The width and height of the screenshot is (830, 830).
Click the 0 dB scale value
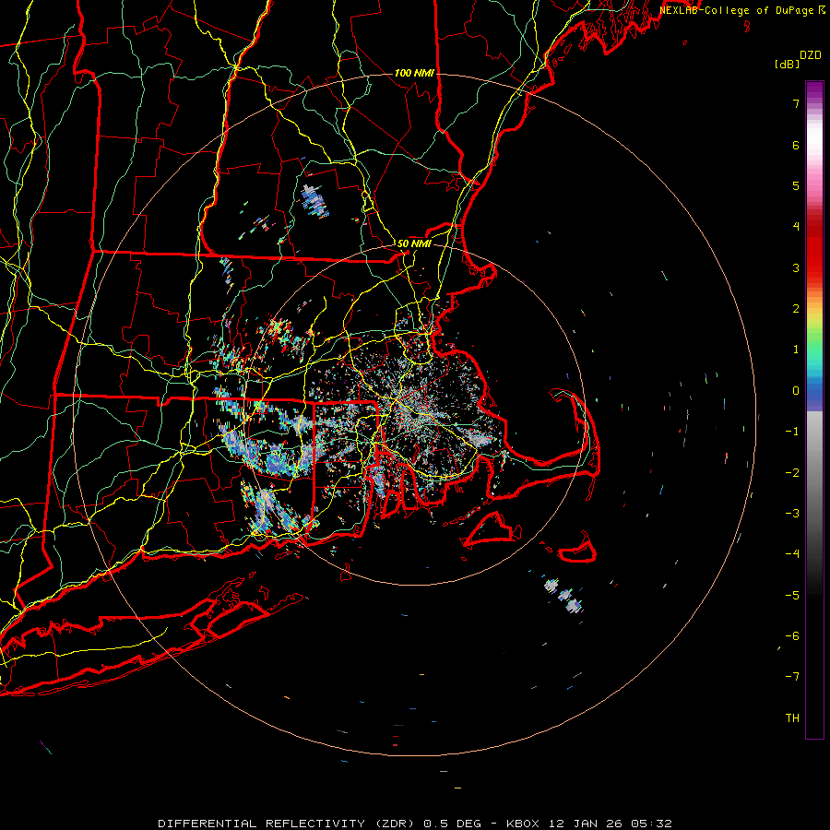click(x=796, y=390)
